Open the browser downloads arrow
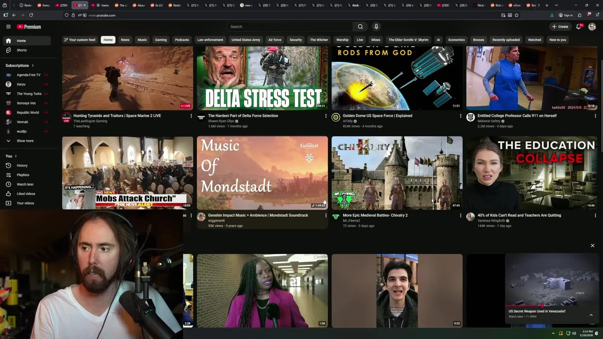This screenshot has width=603, height=339. (552, 15)
